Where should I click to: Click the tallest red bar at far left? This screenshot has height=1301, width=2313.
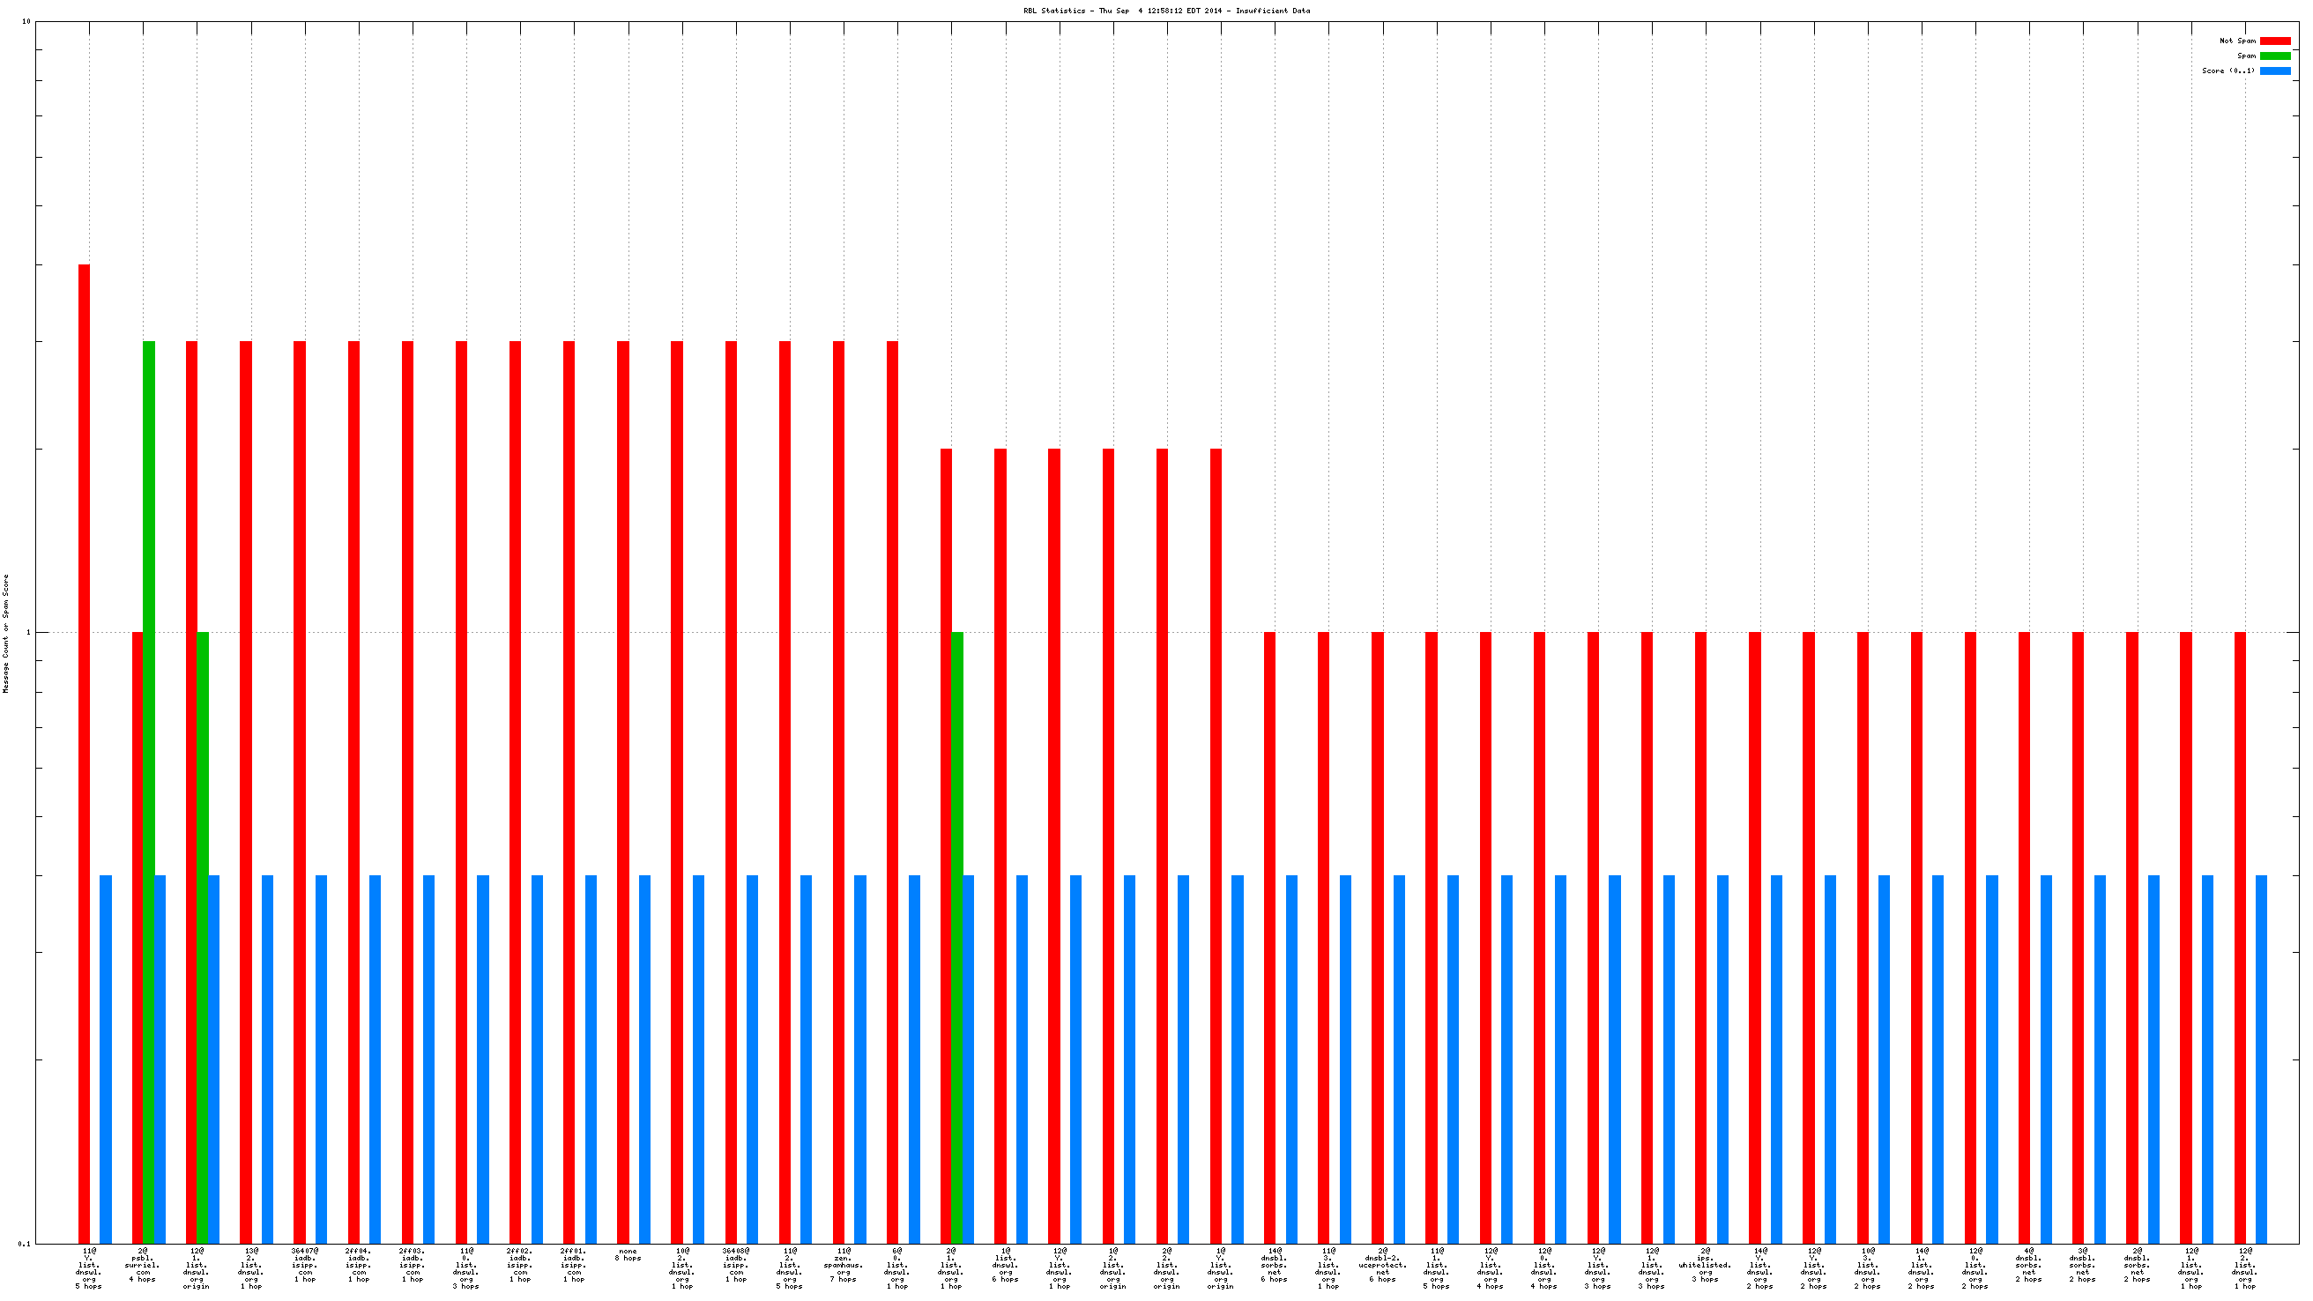pyautogui.click(x=84, y=753)
